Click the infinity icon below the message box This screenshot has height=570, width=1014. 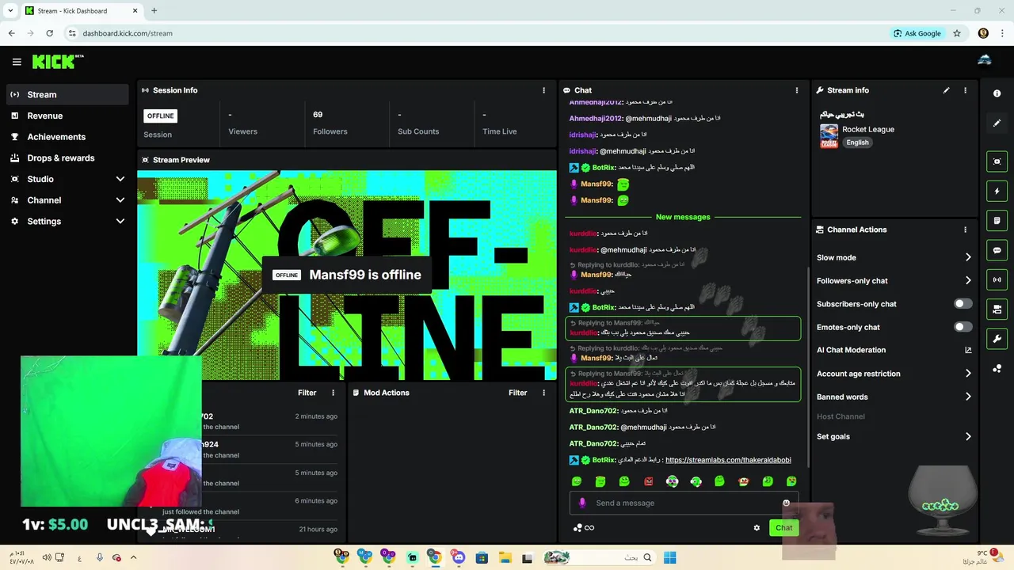(589, 528)
